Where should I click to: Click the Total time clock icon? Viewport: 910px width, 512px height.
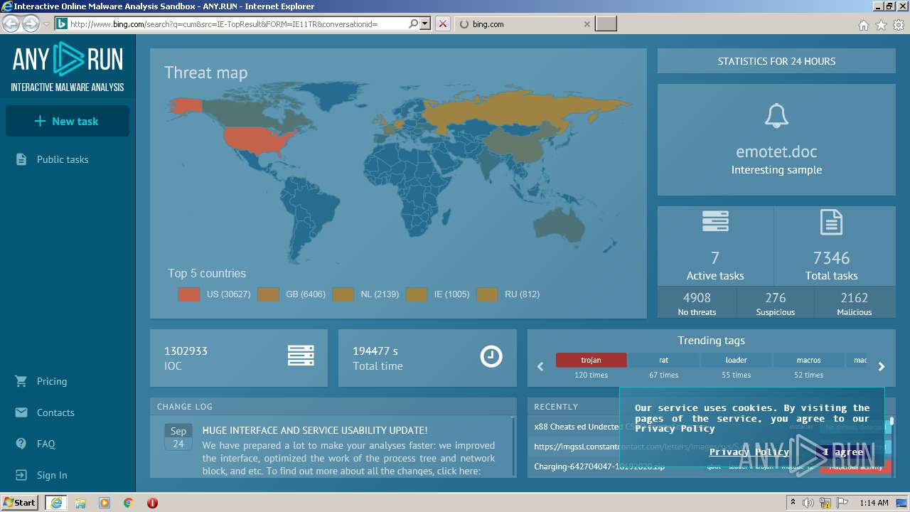[491, 356]
